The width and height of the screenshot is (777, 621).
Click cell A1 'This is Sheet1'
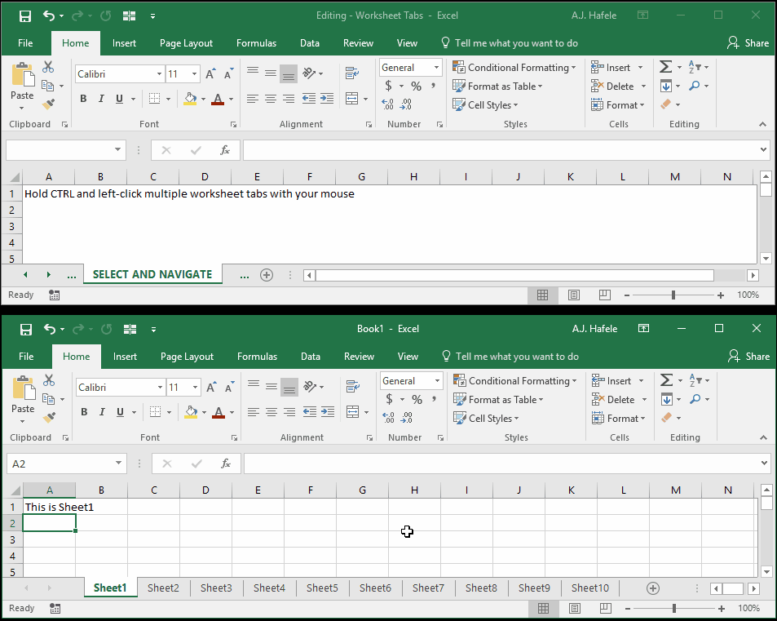click(49, 507)
